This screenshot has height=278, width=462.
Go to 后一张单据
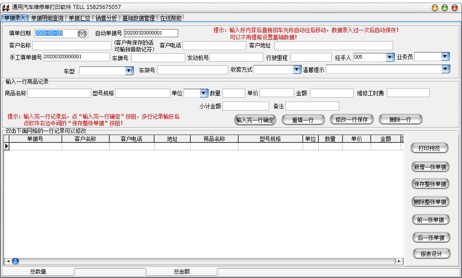(x=431, y=238)
